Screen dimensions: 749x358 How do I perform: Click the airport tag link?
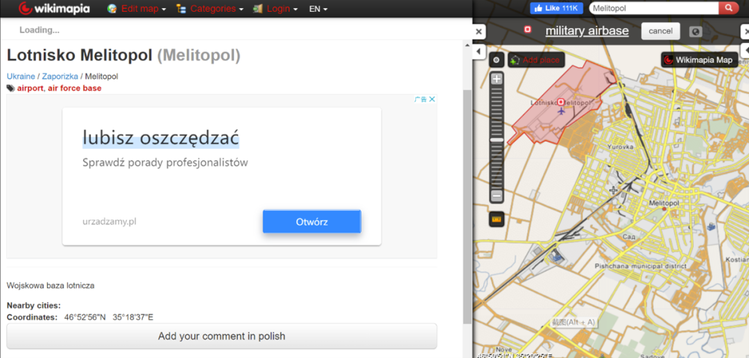pos(30,88)
